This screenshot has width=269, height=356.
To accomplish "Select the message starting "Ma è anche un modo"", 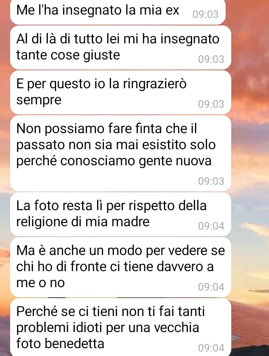I will coord(120,267).
